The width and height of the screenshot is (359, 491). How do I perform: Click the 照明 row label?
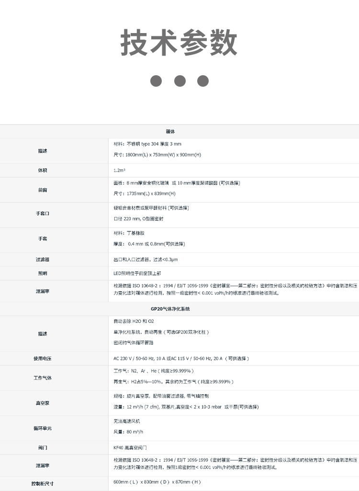pos(43,273)
